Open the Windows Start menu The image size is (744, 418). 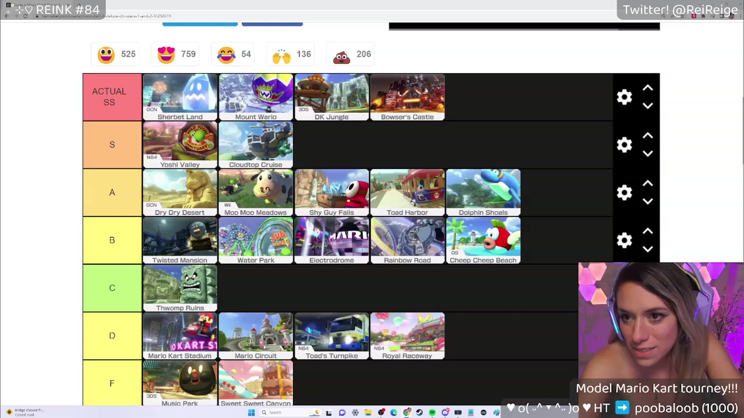tap(251, 413)
